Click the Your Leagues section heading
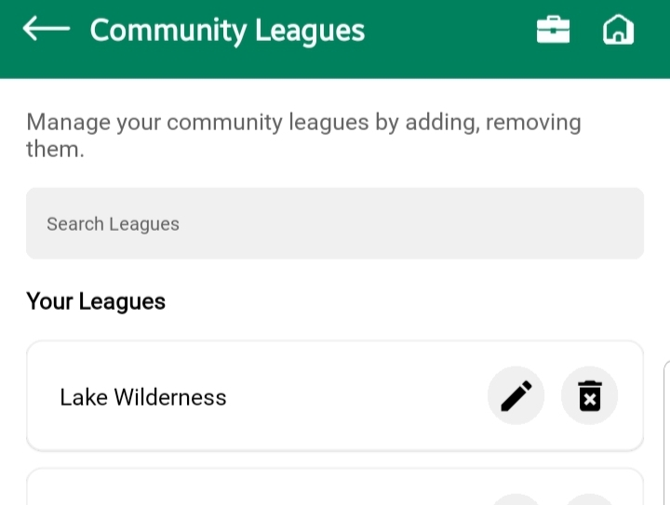 (x=96, y=301)
